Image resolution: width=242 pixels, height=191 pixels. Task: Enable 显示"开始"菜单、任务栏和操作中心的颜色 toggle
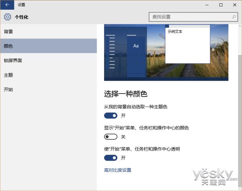coord(111,137)
